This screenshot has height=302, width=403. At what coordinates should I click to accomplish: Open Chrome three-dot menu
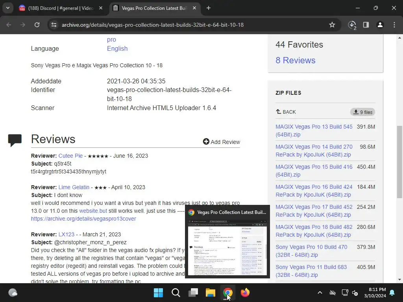[x=394, y=25]
